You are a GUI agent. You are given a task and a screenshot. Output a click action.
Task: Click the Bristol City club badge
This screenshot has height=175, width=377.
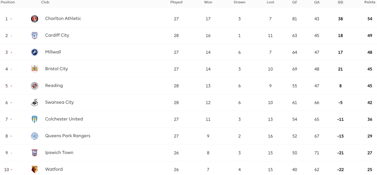35,69
